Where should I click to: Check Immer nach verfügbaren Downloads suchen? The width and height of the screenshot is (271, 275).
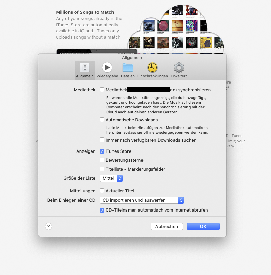(x=102, y=140)
